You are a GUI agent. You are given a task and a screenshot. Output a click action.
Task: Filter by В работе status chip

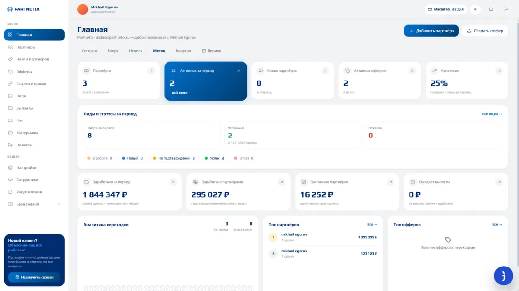(100, 158)
